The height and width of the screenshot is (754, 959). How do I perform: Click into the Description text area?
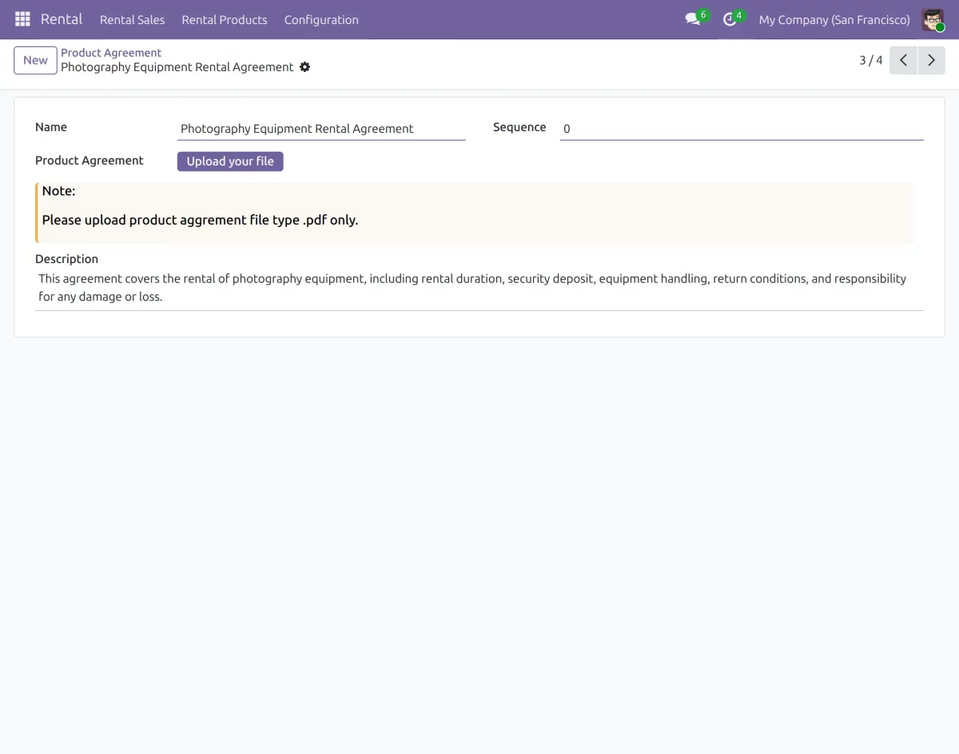[x=479, y=288]
